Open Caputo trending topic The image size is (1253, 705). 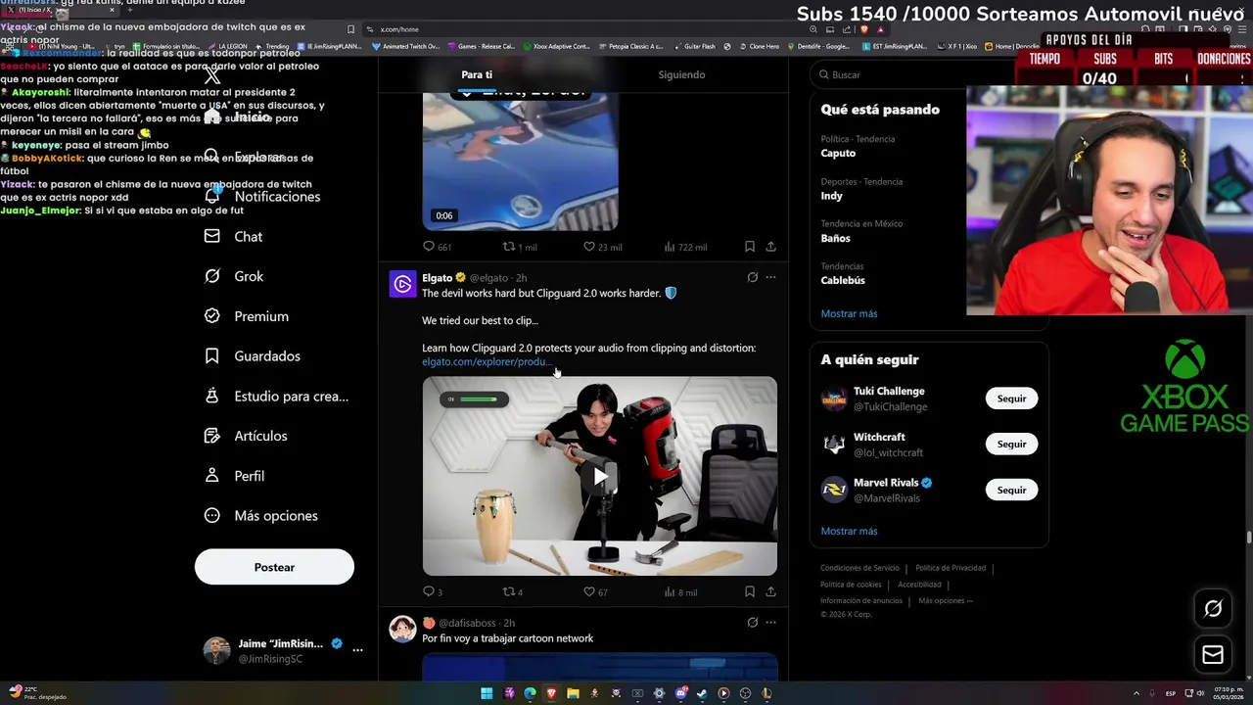tap(838, 153)
